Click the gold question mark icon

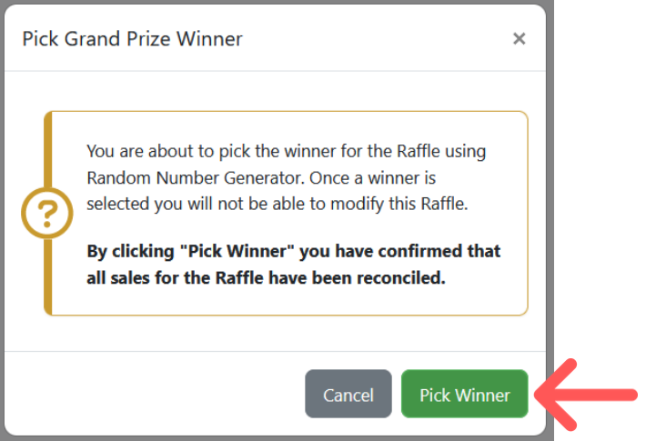point(47,214)
